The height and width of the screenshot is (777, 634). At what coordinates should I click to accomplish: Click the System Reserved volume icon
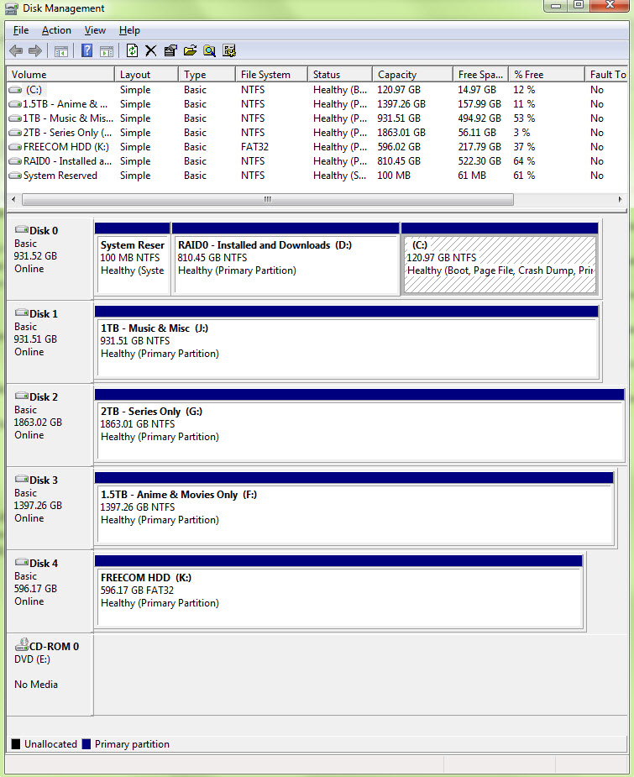click(x=15, y=176)
